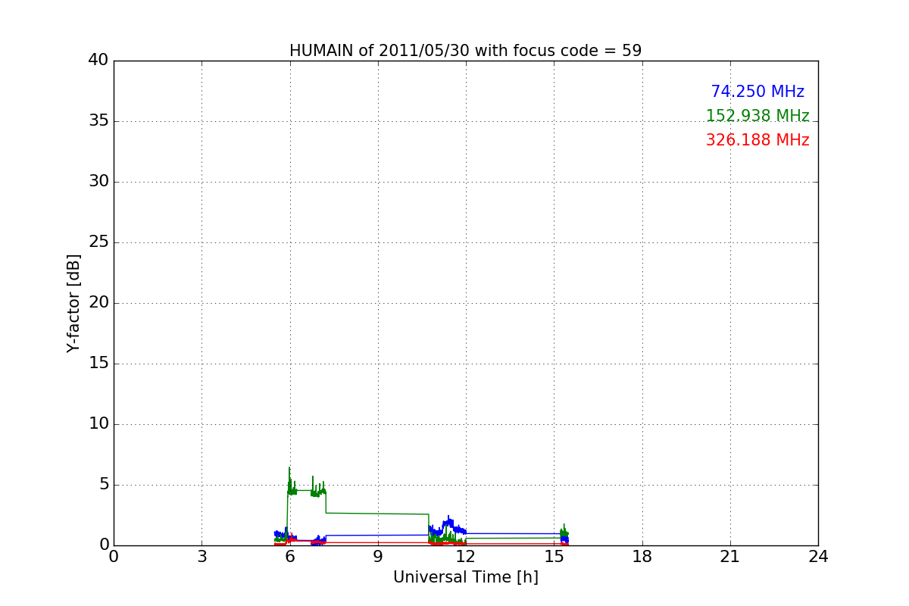Click y-axis tick label 40

(98, 61)
